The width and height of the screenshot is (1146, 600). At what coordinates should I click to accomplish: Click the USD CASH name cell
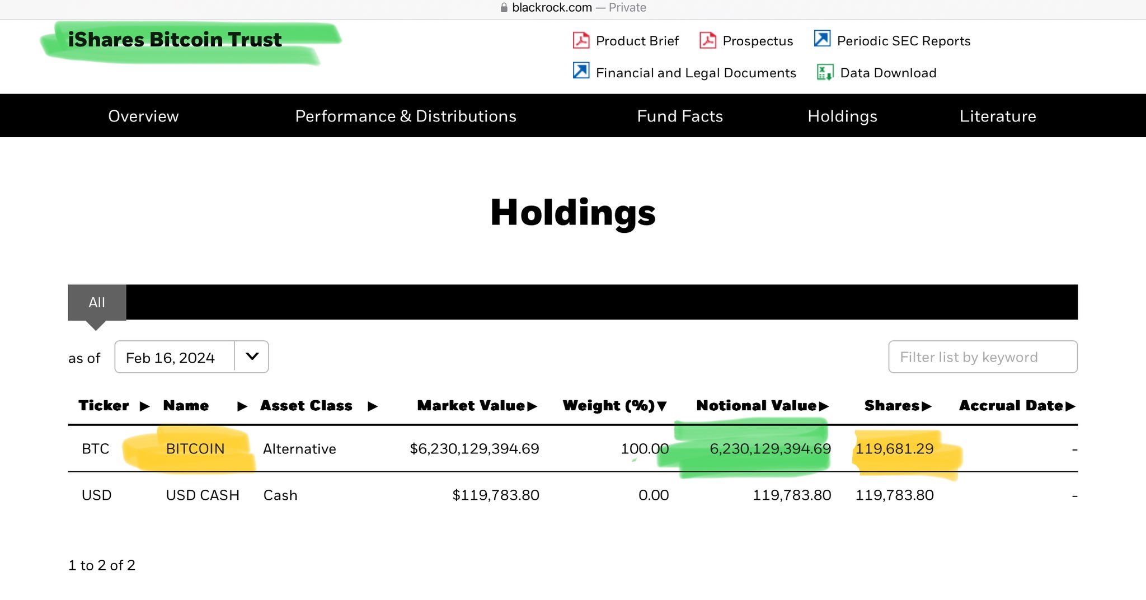click(203, 495)
